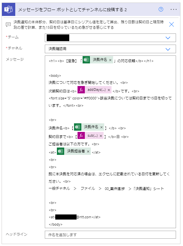Remove the addDays(...) expression token
Viewport: 183px width, 246px height.
pyautogui.click(x=109, y=90)
